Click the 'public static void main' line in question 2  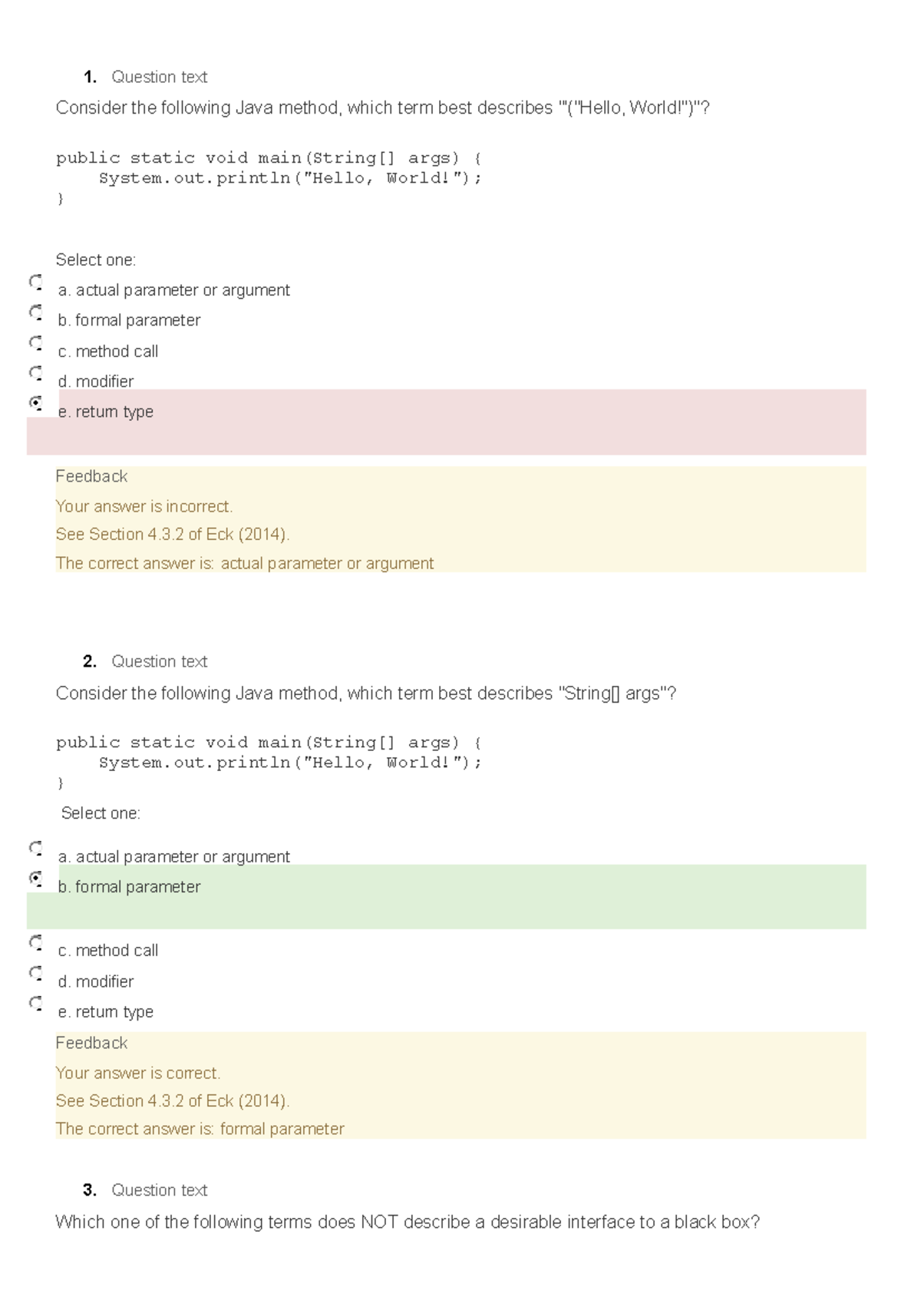[268, 743]
